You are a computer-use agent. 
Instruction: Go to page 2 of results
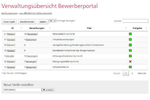click(x=132, y=73)
